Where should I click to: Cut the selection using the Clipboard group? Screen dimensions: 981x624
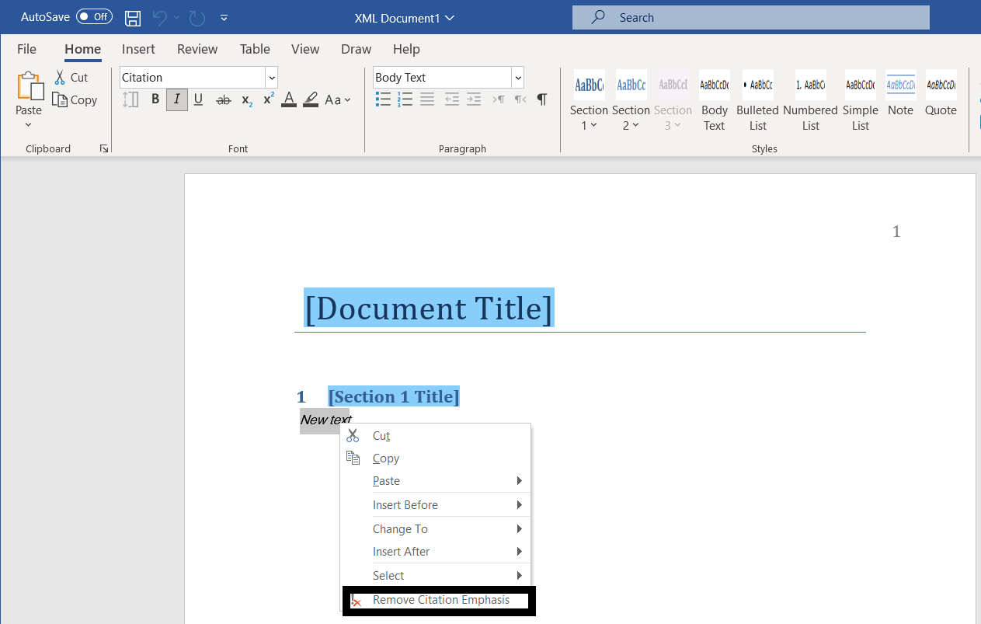click(x=72, y=77)
